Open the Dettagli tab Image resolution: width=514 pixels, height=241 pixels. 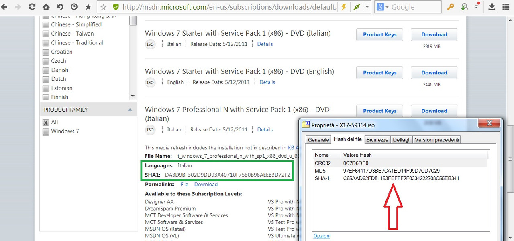(402, 140)
